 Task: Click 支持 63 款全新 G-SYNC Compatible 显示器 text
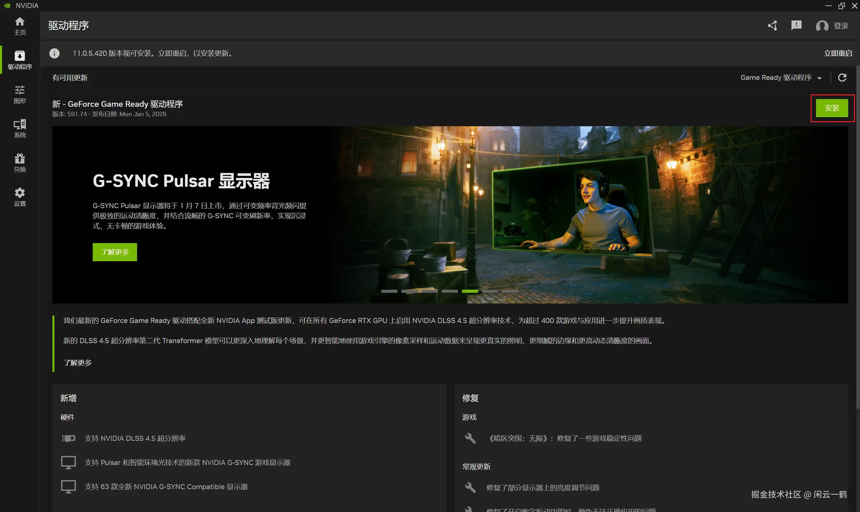[166, 486]
